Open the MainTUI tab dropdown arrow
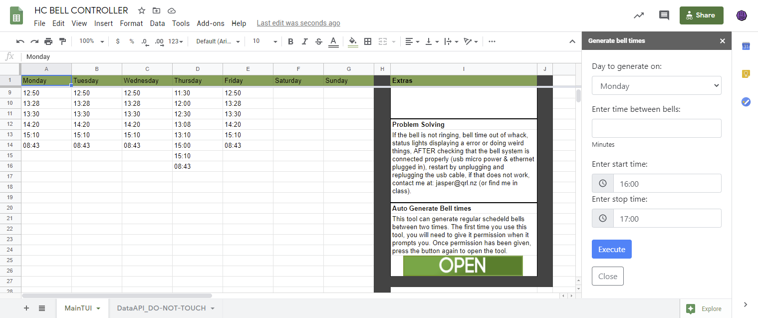Screen dimensions: 758x318 click(98, 309)
